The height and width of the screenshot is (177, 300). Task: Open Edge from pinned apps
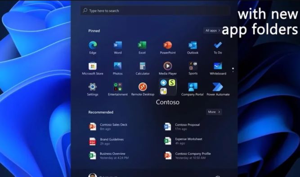[x=93, y=48]
